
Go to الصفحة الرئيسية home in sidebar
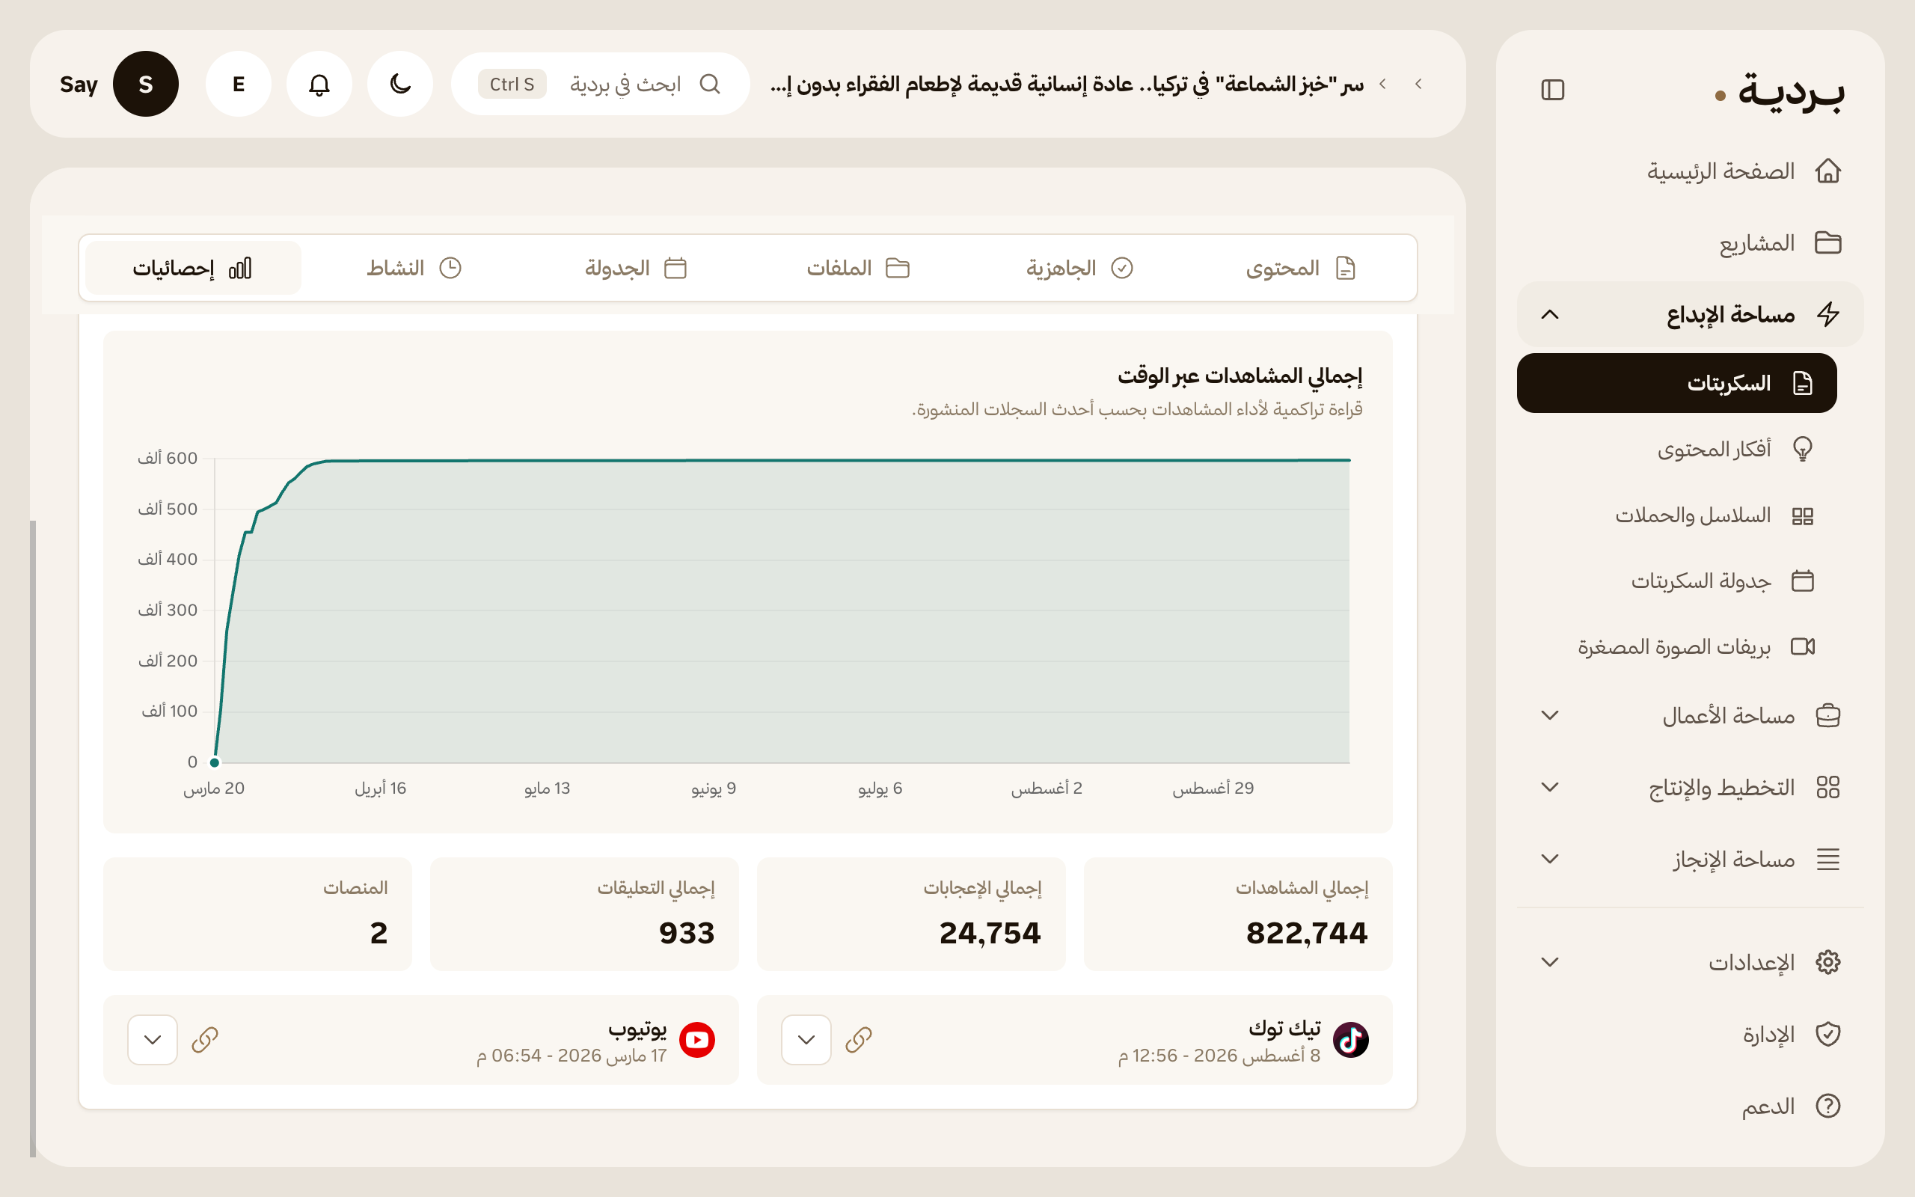(1691, 171)
